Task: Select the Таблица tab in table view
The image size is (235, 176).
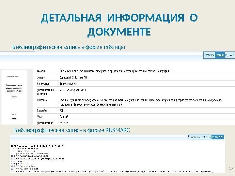Action: click(220, 55)
